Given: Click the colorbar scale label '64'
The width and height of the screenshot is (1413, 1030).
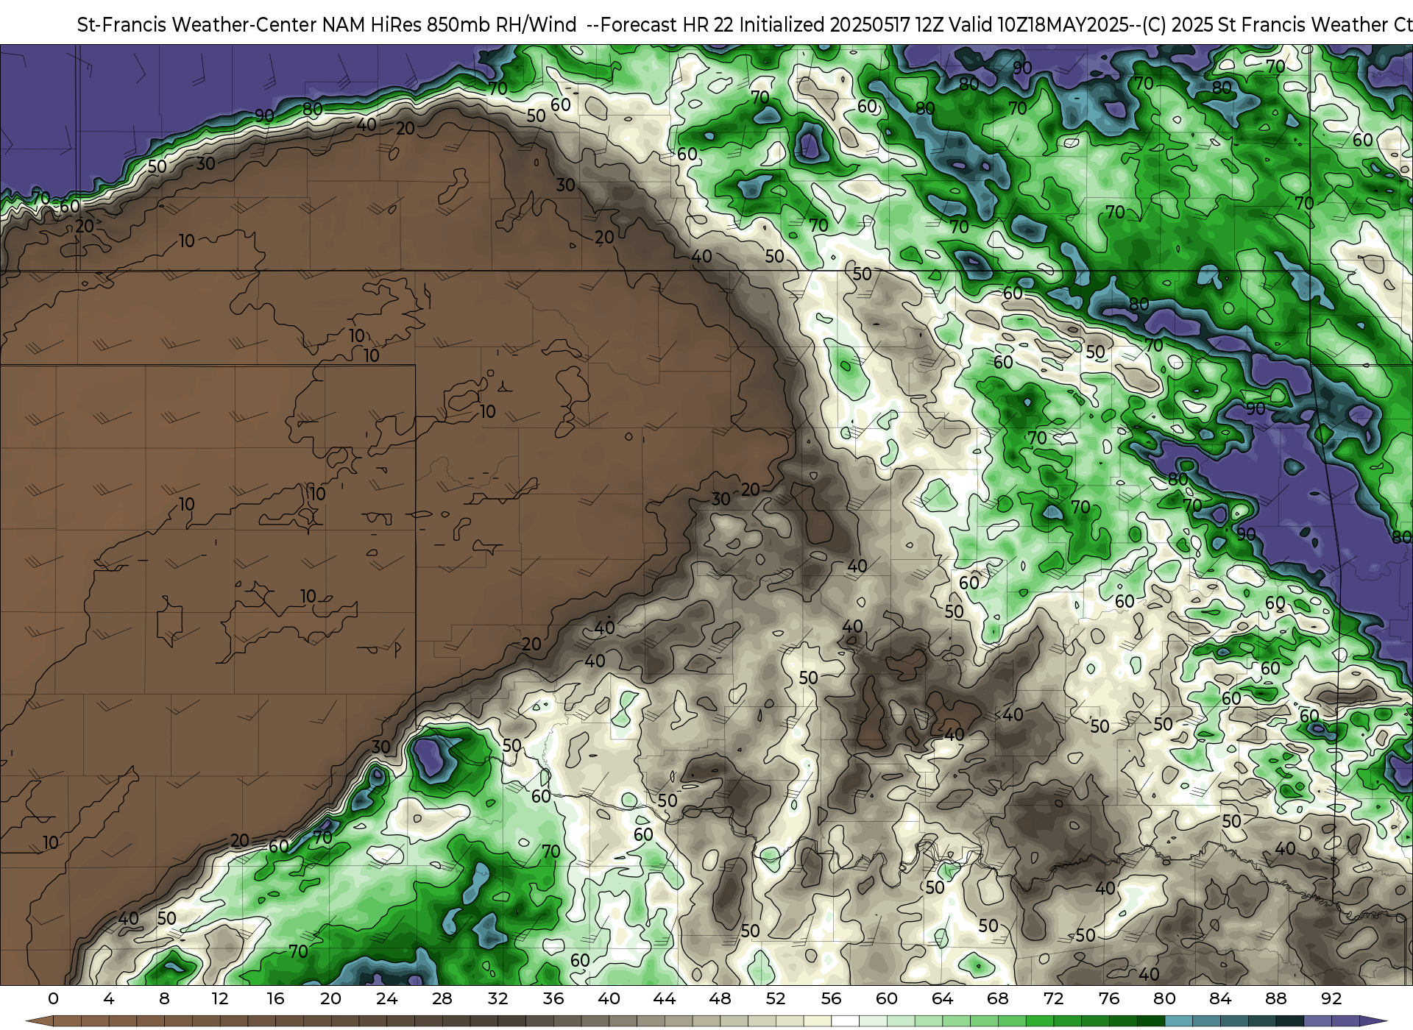Looking at the screenshot, I should [942, 998].
